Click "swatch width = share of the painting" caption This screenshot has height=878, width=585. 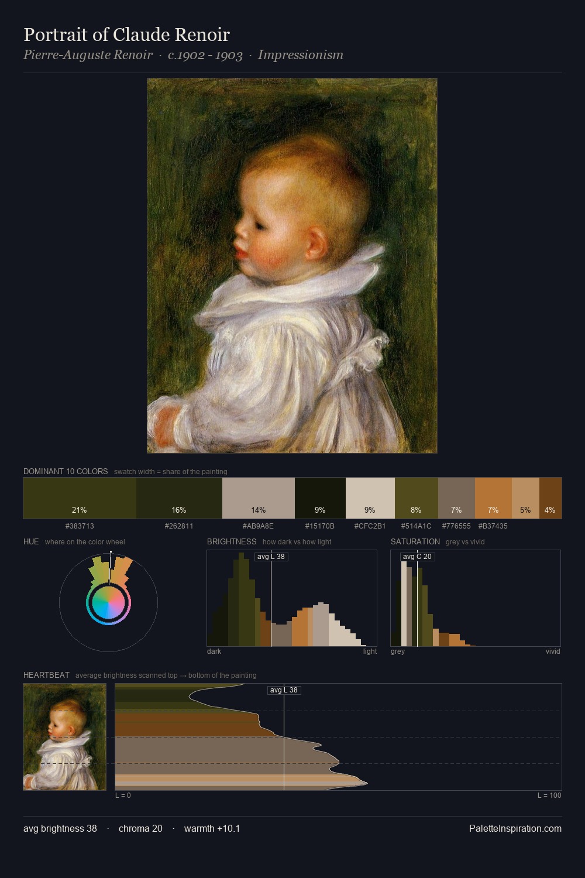(171, 472)
